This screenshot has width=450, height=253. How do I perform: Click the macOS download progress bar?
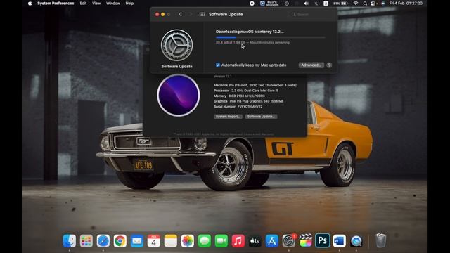click(x=271, y=37)
